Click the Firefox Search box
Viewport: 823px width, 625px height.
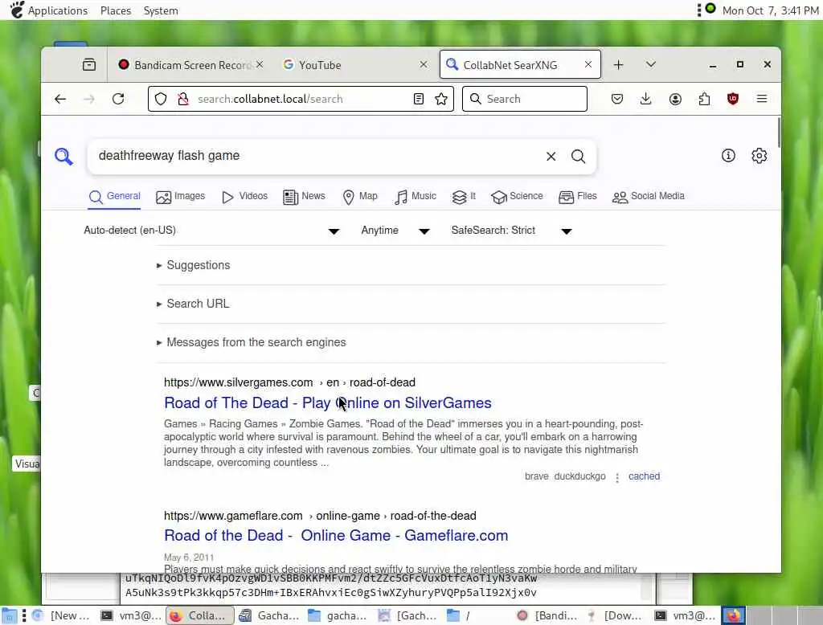(x=524, y=99)
